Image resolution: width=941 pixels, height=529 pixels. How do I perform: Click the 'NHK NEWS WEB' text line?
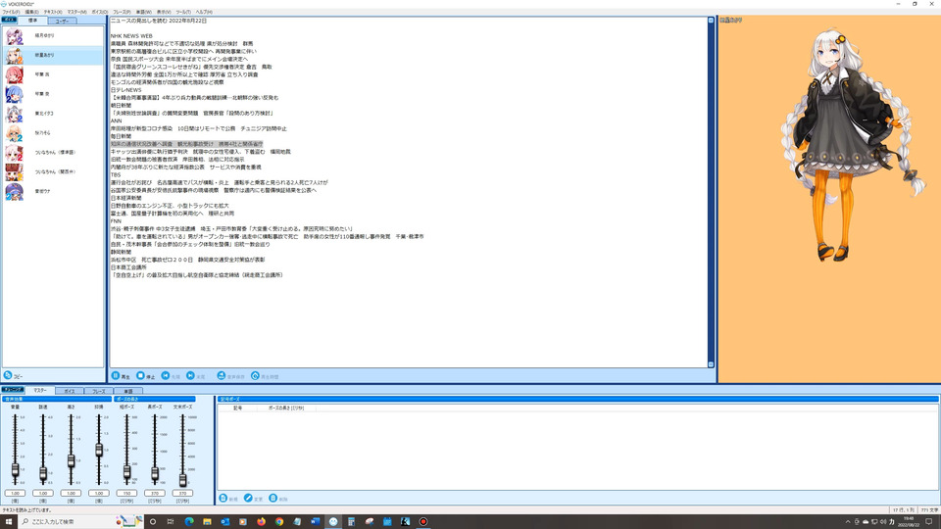pyautogui.click(x=131, y=36)
